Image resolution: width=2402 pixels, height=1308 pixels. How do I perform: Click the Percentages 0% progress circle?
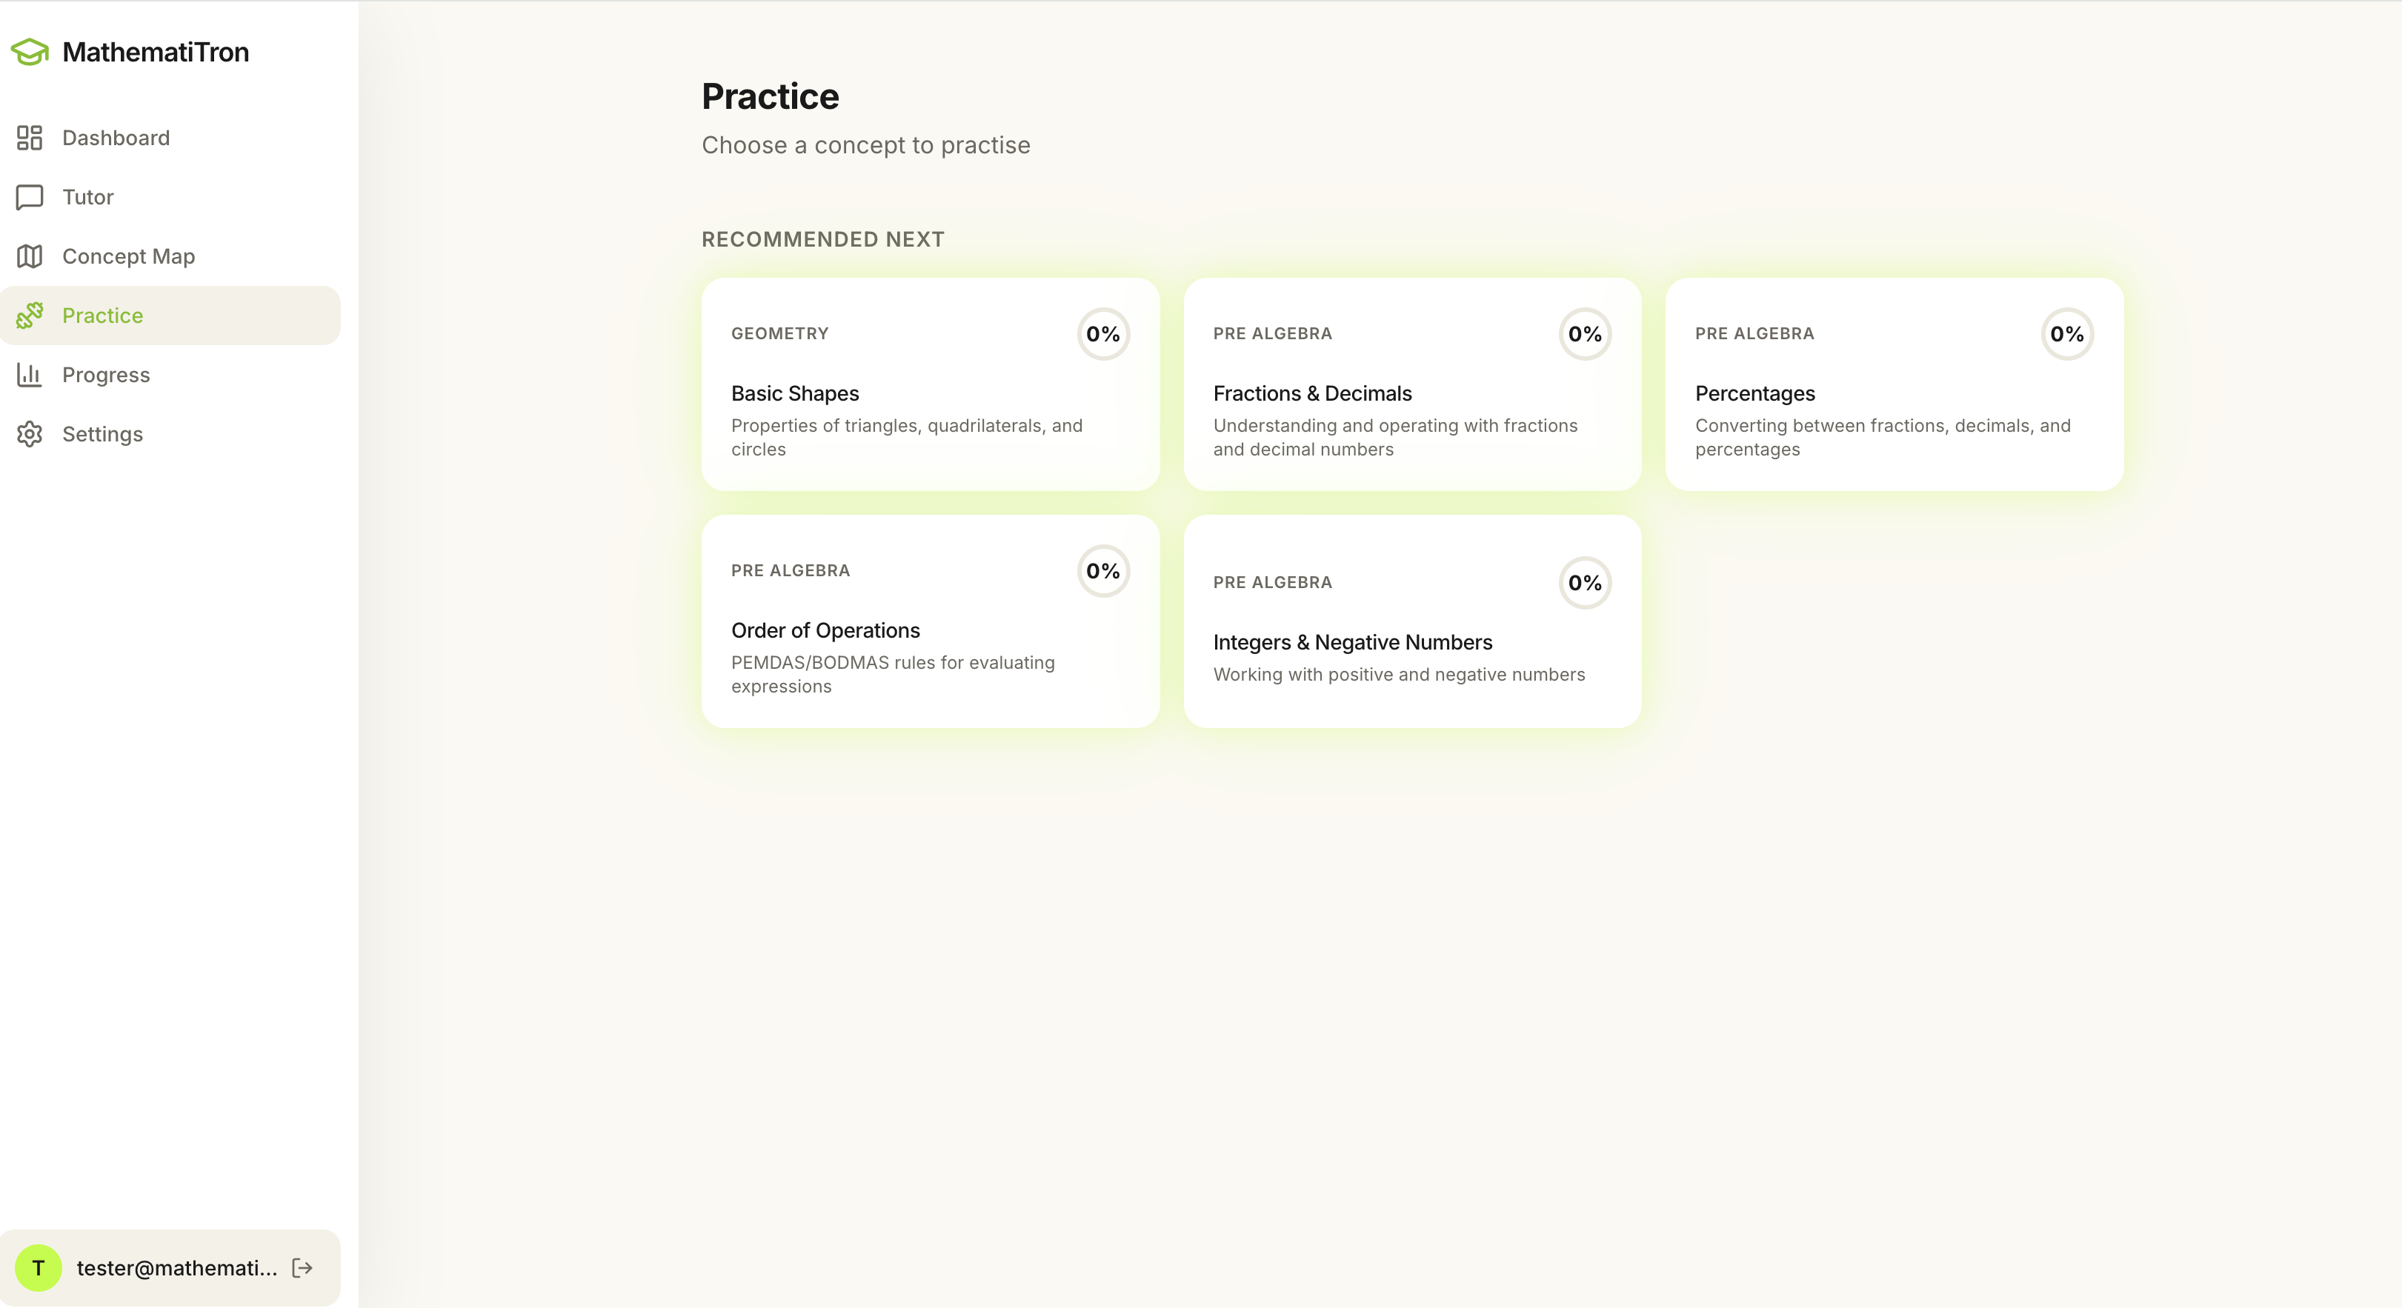(x=2066, y=334)
